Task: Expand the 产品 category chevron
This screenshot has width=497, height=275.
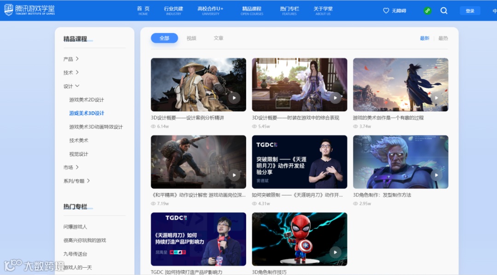Action: click(x=77, y=59)
